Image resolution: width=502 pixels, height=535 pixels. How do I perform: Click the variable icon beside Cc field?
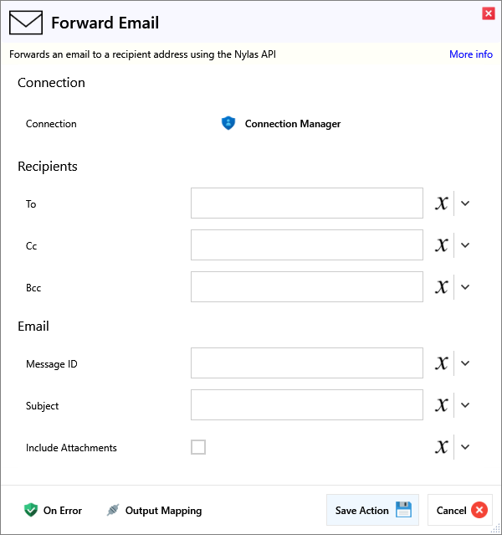[442, 245]
